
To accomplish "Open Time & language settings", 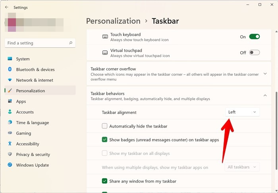I will click(x=32, y=123).
